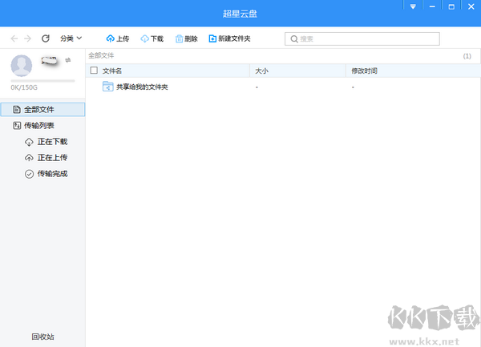This screenshot has height=347, width=481.
Task: Click the switch account arrows icon
Action: tap(68, 60)
